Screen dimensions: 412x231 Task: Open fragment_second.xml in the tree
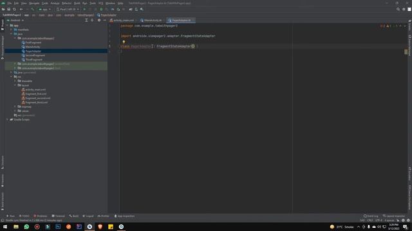pos(36,98)
